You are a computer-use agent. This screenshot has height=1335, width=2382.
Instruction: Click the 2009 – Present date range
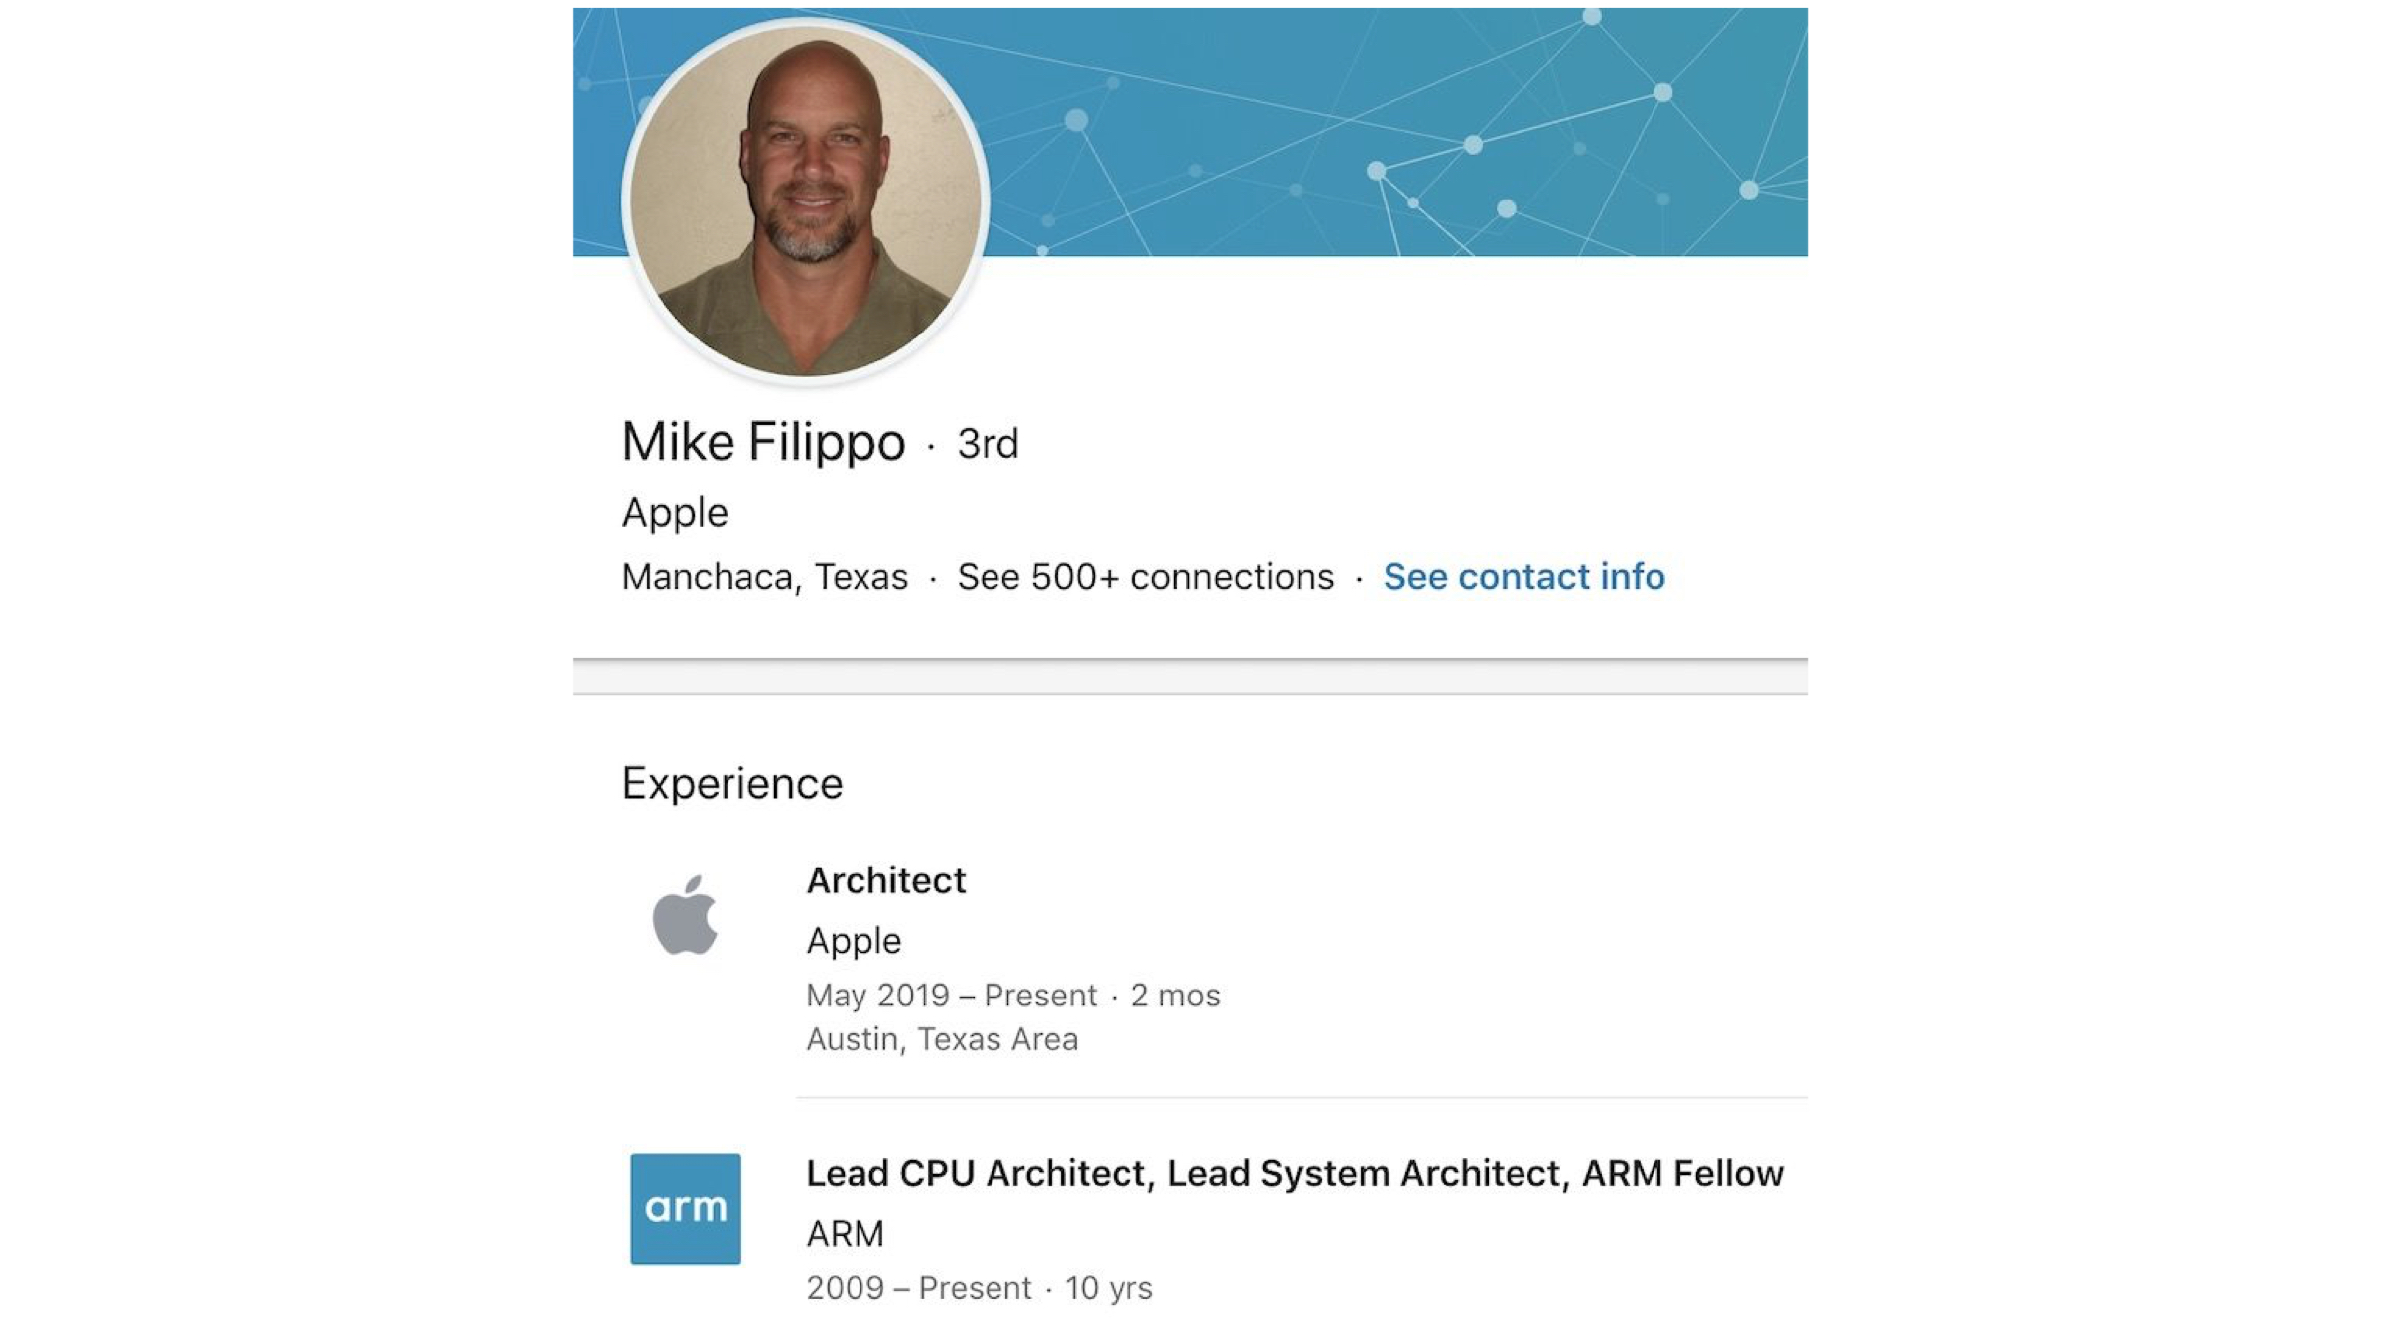pyautogui.click(x=918, y=1288)
